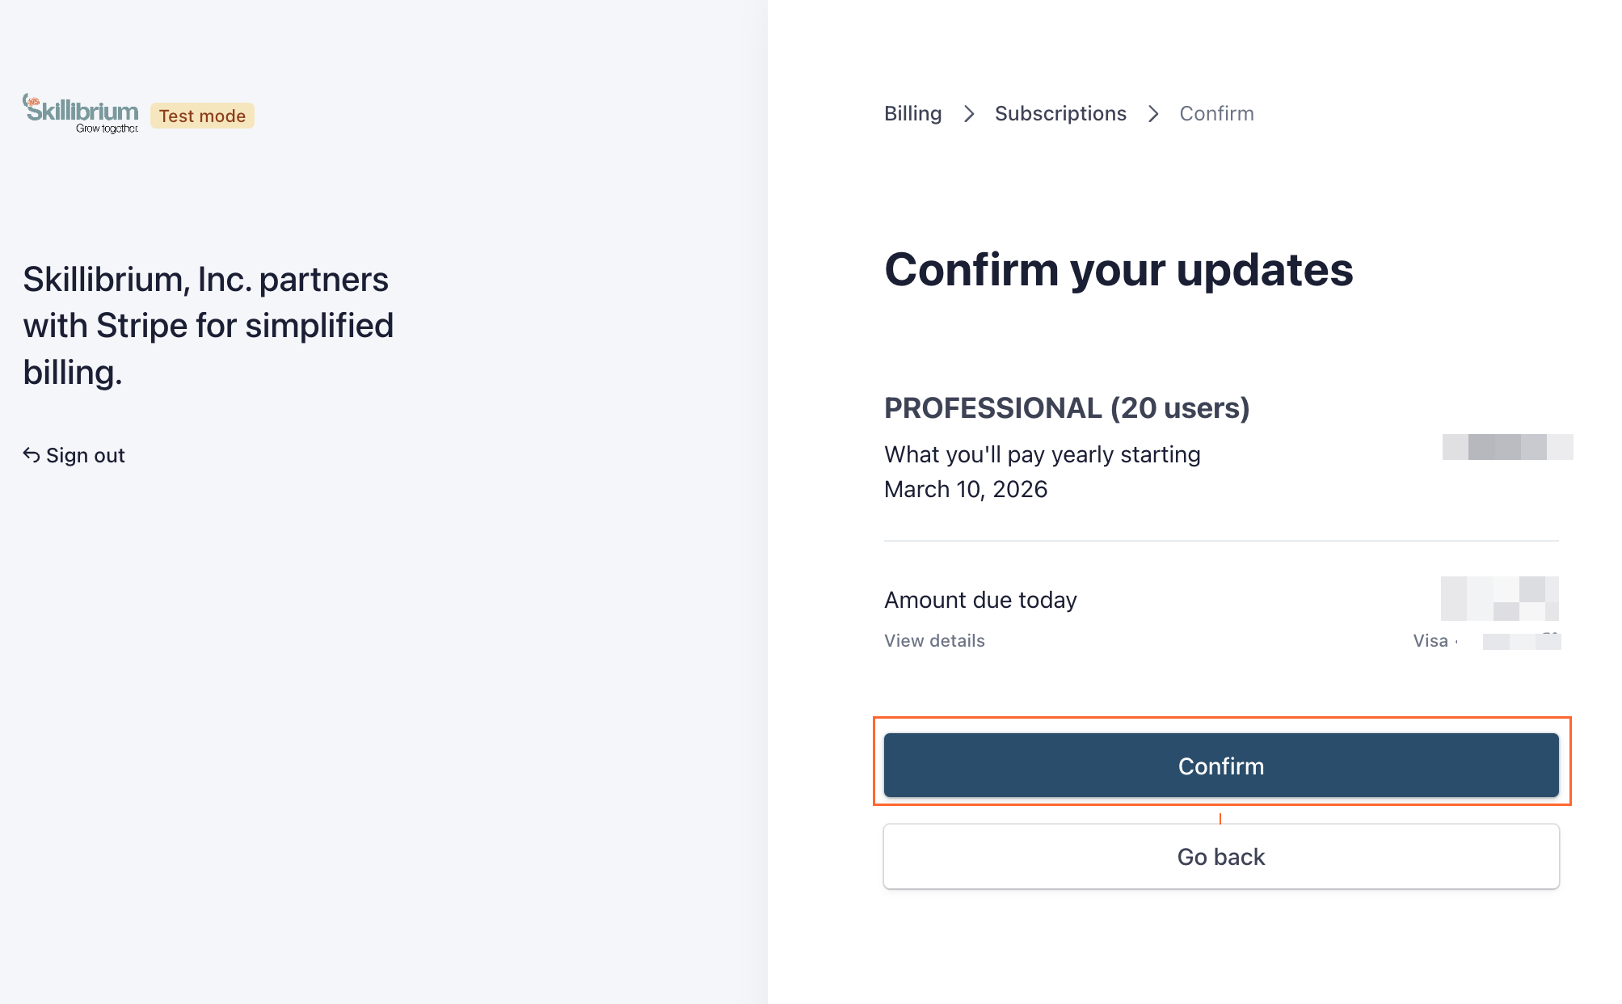Viewport: 1622px width, 1004px height.
Task: Click the chevron after Billing breadcrumb
Action: 969,114
